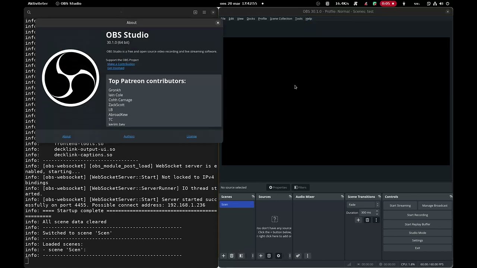Click Start Recording button

417,215
